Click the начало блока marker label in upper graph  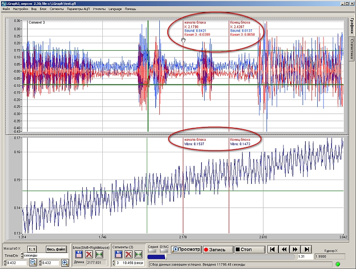[195, 22]
